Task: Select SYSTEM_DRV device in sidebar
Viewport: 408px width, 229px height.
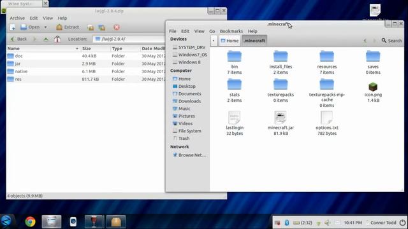Action: [189, 47]
